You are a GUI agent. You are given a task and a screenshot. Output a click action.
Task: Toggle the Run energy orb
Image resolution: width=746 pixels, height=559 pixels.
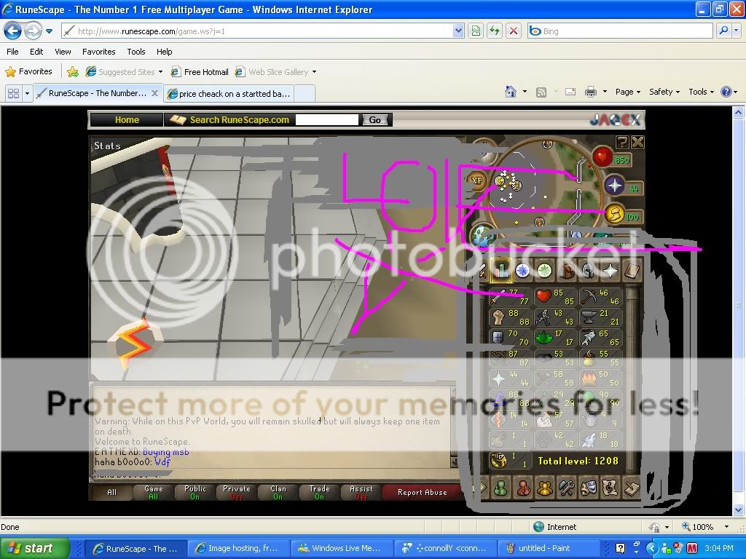click(616, 215)
